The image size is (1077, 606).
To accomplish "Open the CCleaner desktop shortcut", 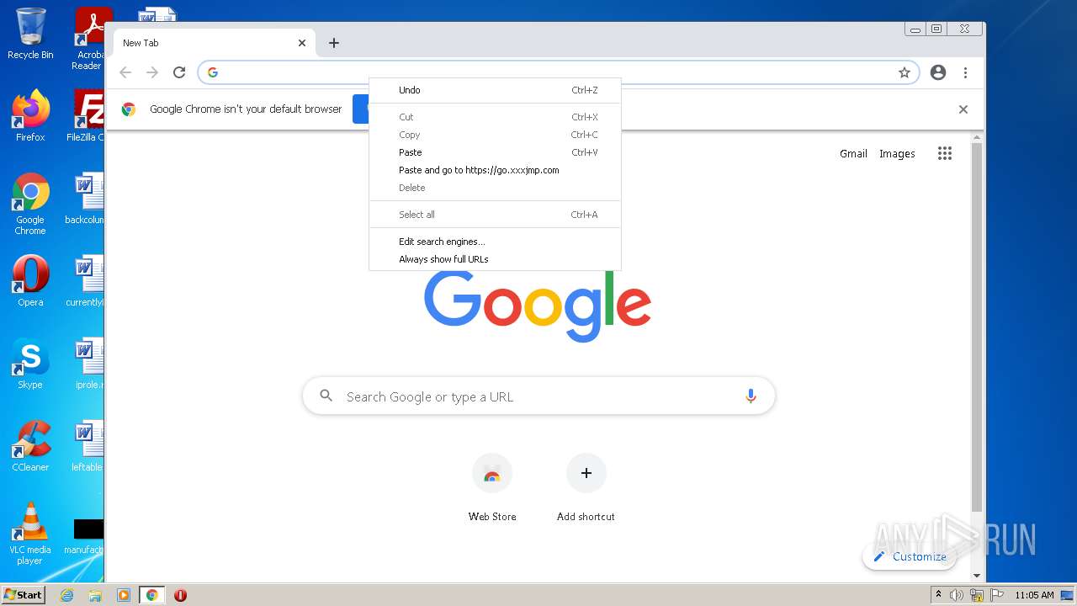I will (30, 446).
